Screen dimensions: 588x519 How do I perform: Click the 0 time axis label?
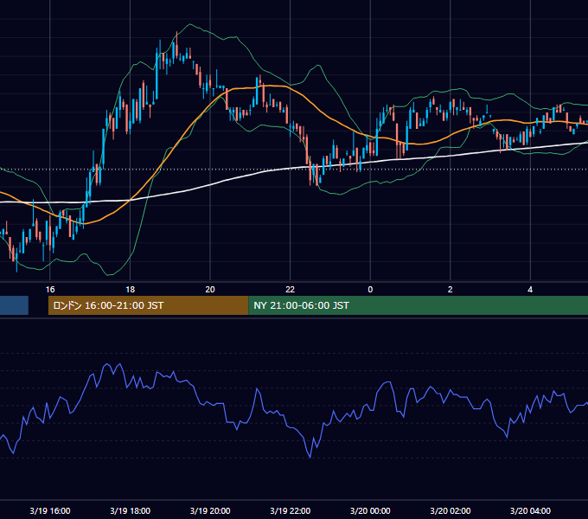click(370, 290)
